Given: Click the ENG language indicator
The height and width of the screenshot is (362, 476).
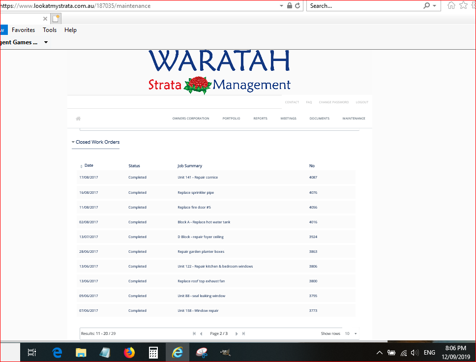Looking at the screenshot, I should pyautogui.click(x=429, y=352).
